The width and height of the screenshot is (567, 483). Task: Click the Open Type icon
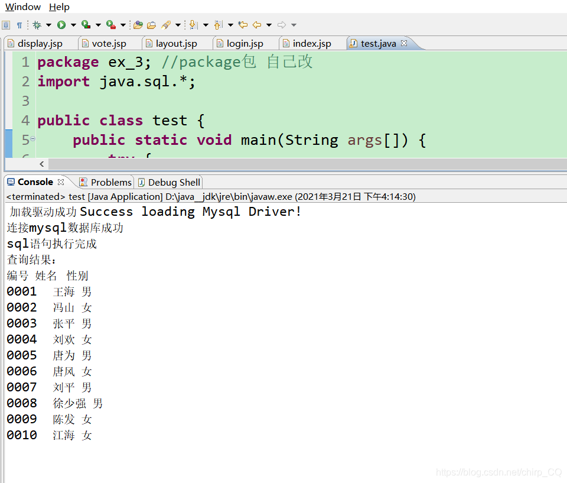pyautogui.click(x=138, y=25)
